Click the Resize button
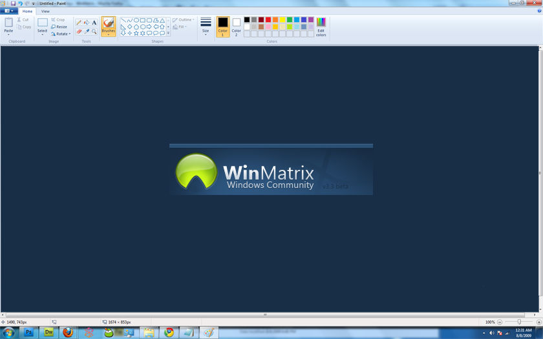Screen dimensions: 543x339 [x=59, y=26]
